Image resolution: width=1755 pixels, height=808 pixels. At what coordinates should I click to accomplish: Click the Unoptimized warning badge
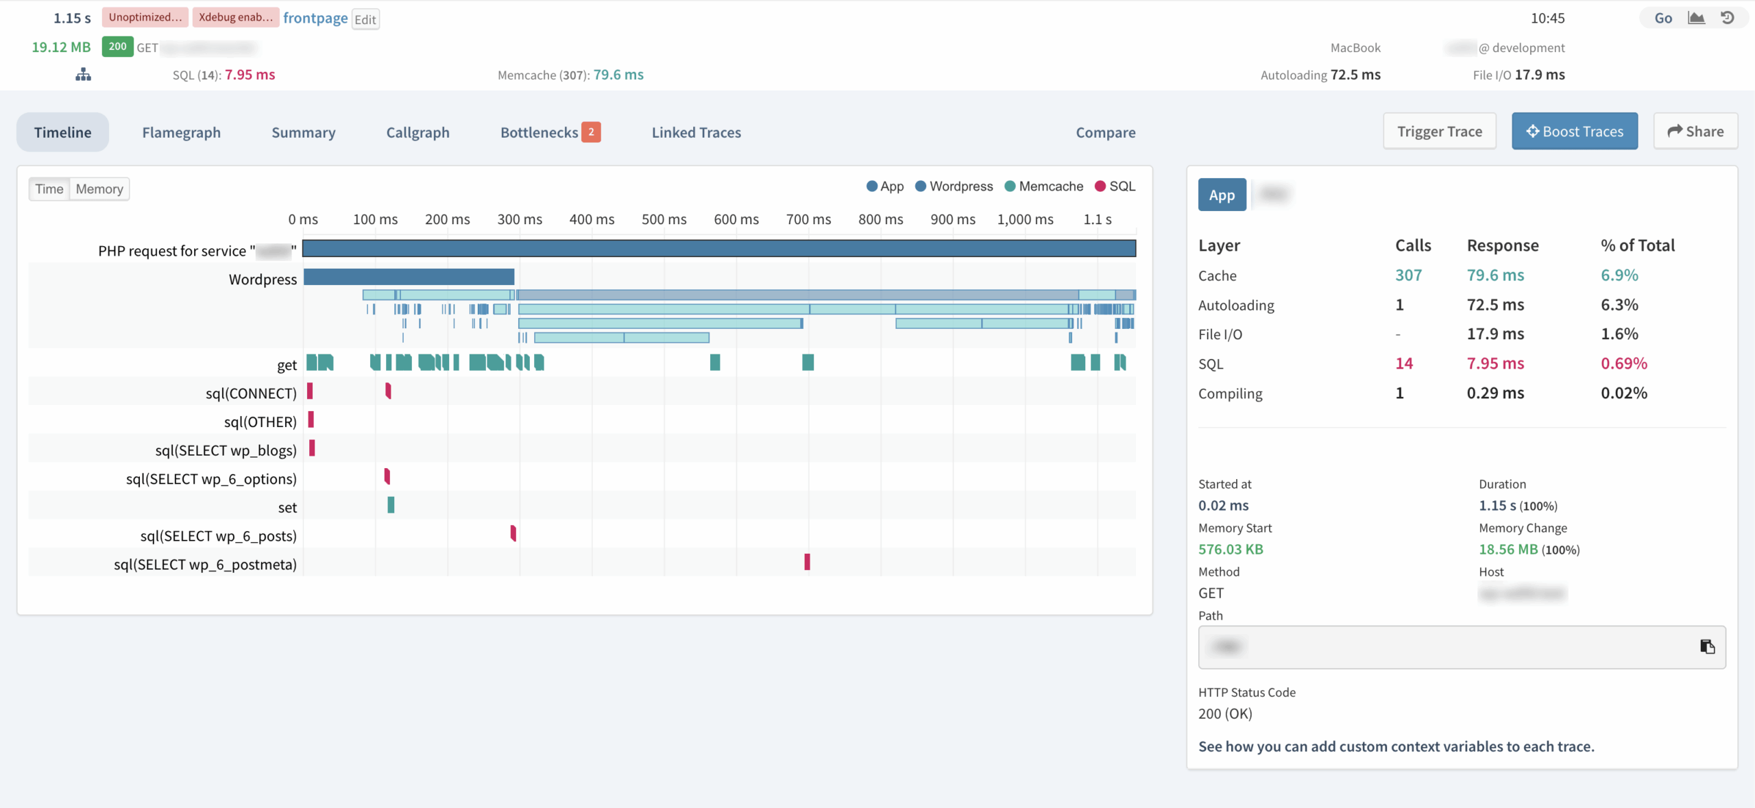(145, 16)
